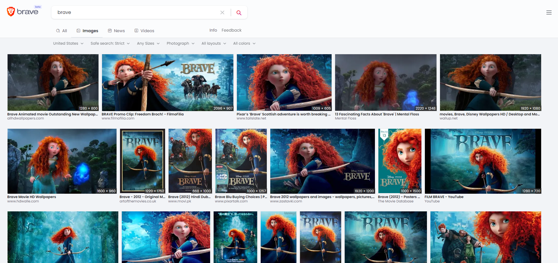Click the magnifier search submit icon
Image resolution: width=558 pixels, height=263 pixels.
[x=239, y=12]
